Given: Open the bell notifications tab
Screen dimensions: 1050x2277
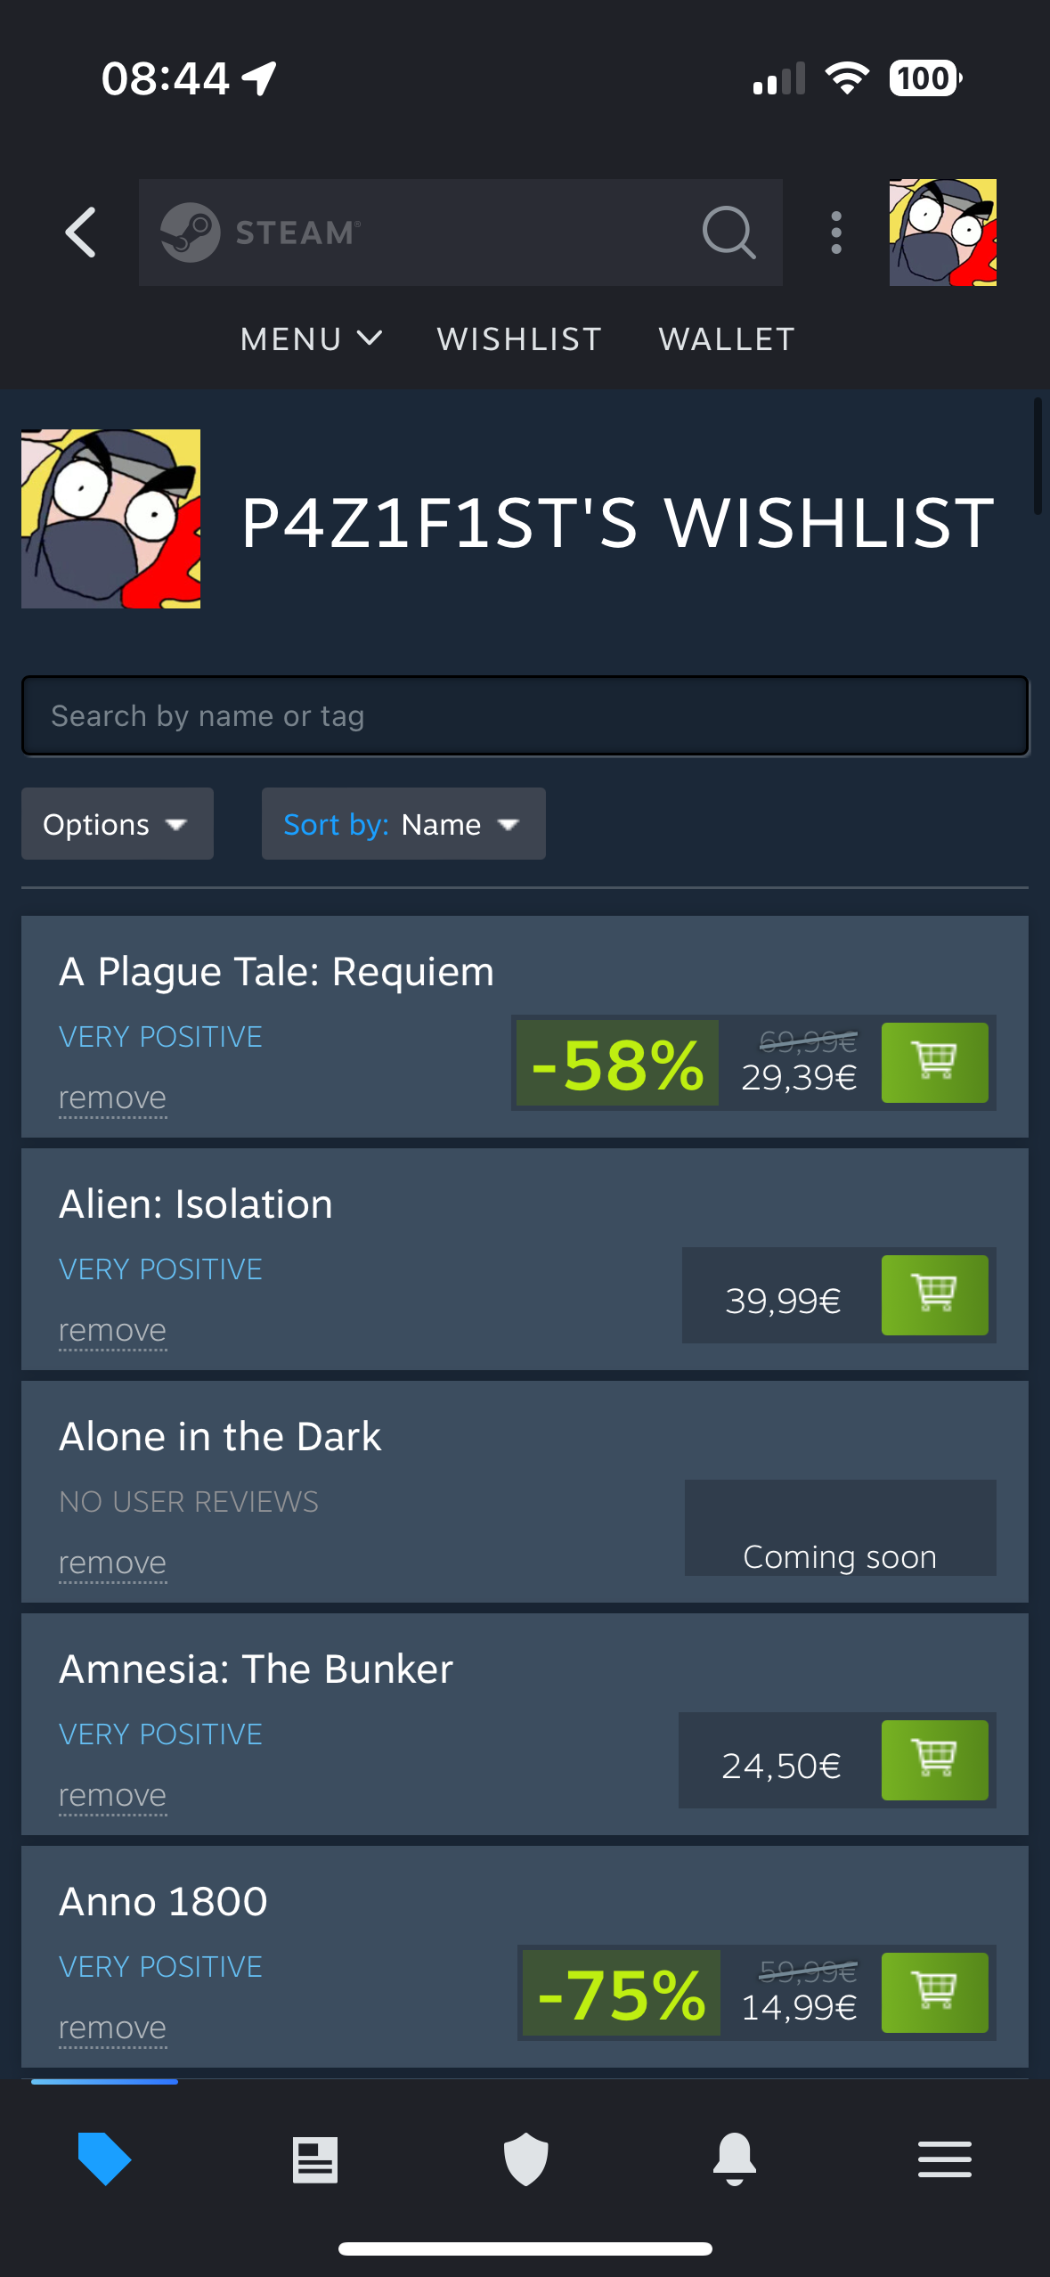Looking at the screenshot, I should click(x=735, y=2159).
